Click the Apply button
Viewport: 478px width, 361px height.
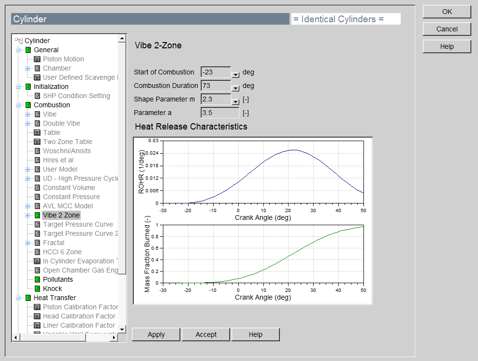[156, 334]
